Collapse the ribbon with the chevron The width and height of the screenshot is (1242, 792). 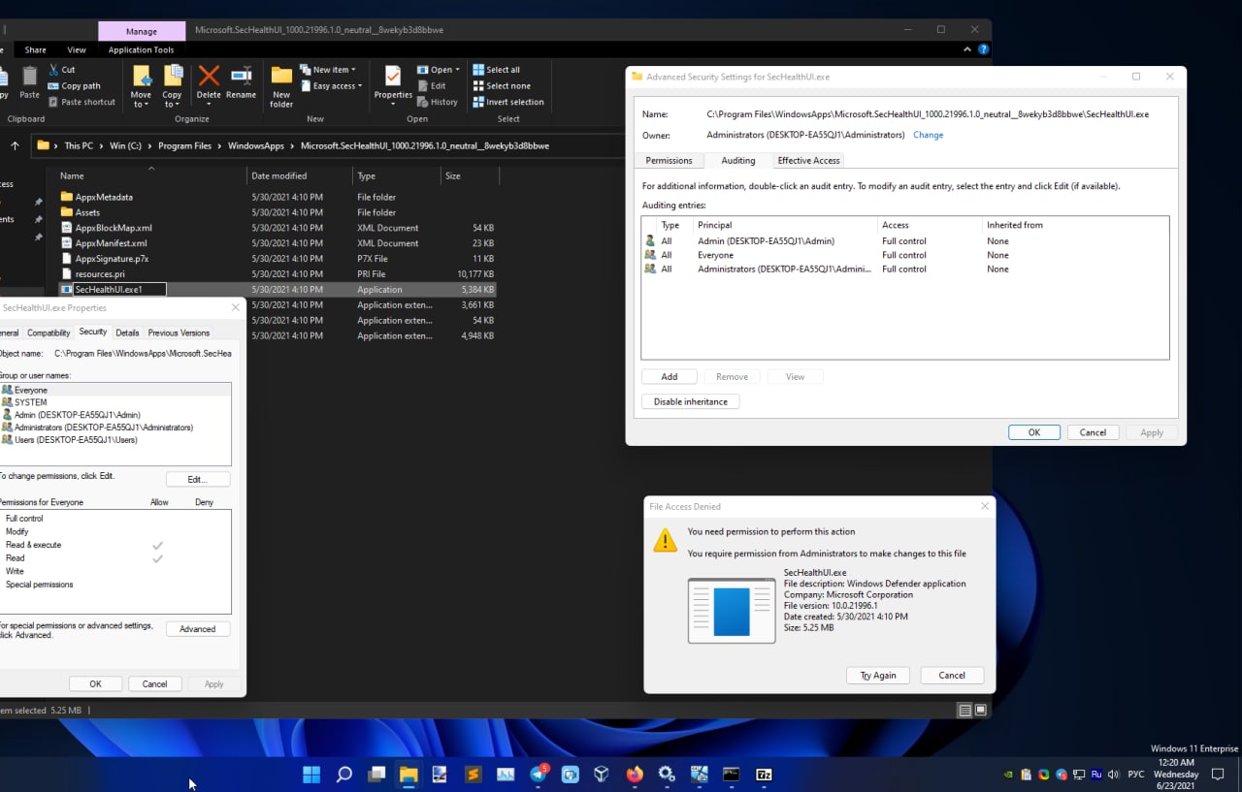click(968, 49)
